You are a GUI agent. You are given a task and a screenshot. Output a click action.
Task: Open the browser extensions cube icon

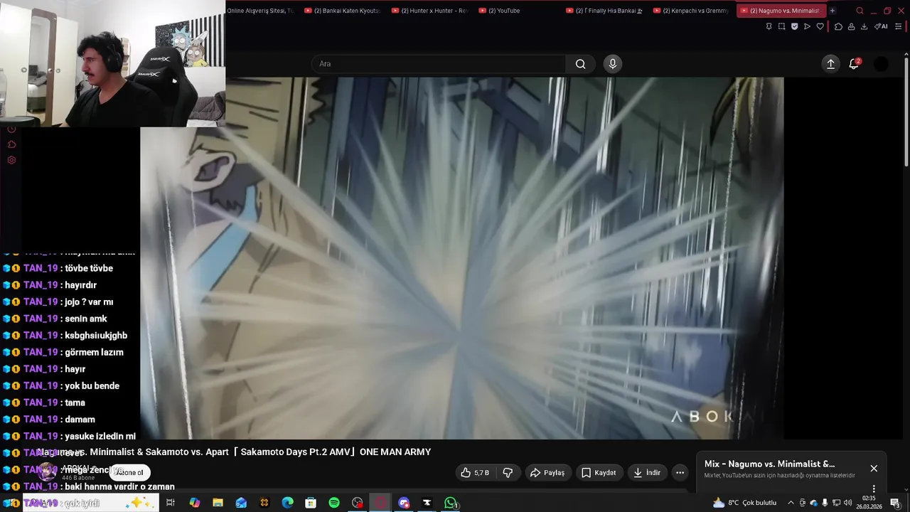tap(838, 26)
